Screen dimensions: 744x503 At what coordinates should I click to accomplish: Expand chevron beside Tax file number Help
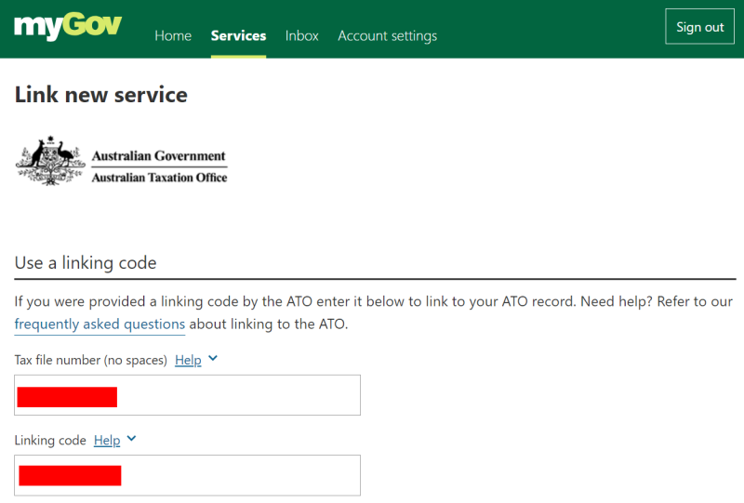[213, 358]
